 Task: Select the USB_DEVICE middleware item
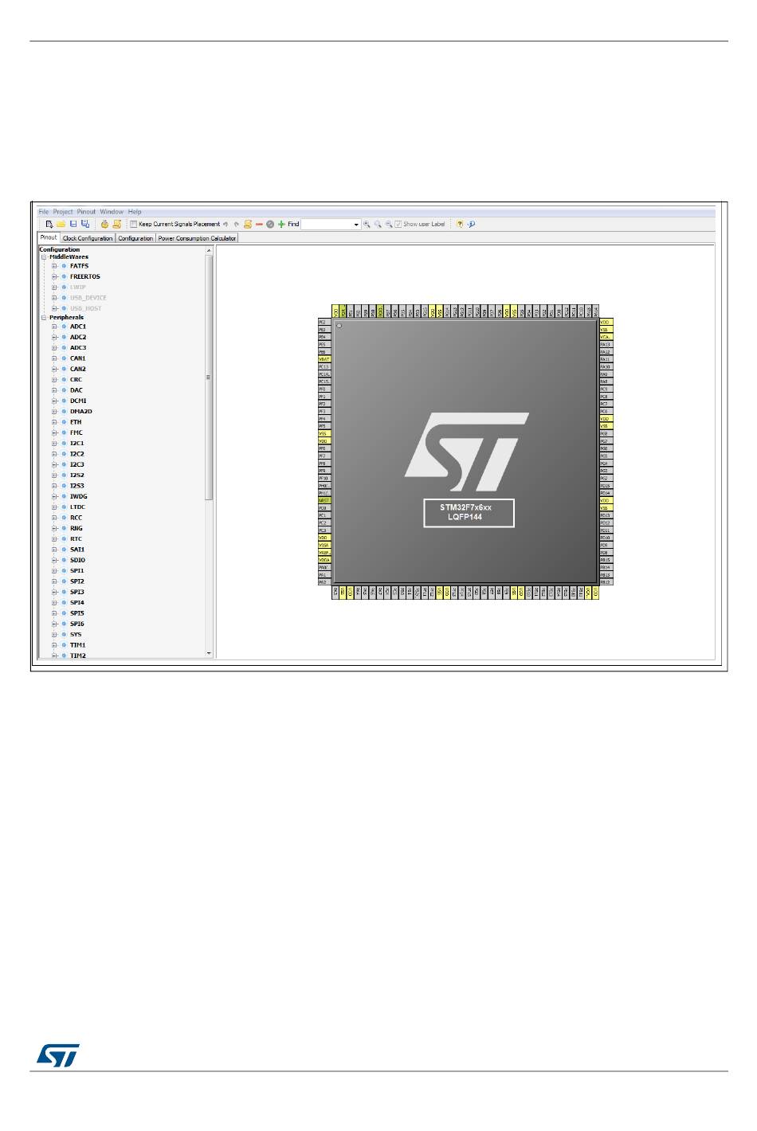88,298
